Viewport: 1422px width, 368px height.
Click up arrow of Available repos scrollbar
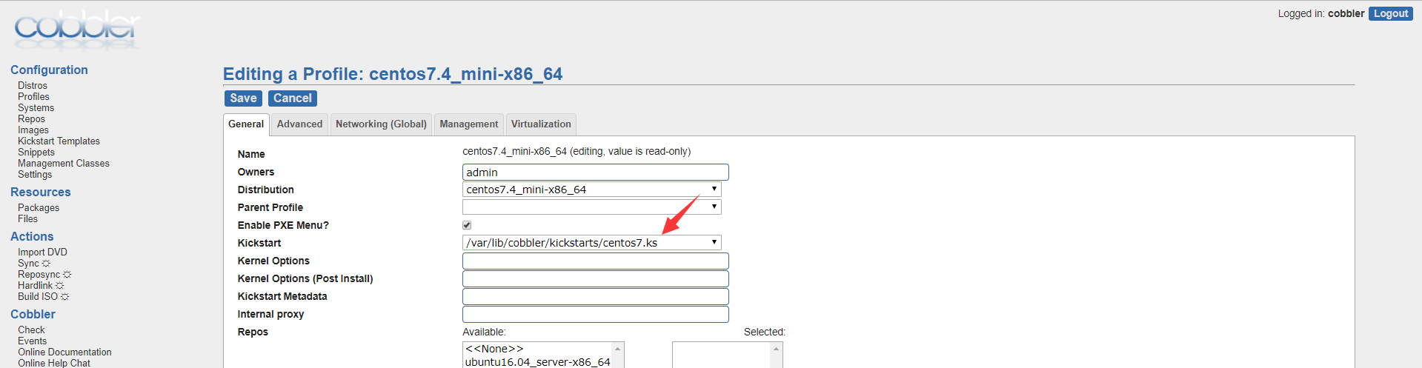pos(617,349)
